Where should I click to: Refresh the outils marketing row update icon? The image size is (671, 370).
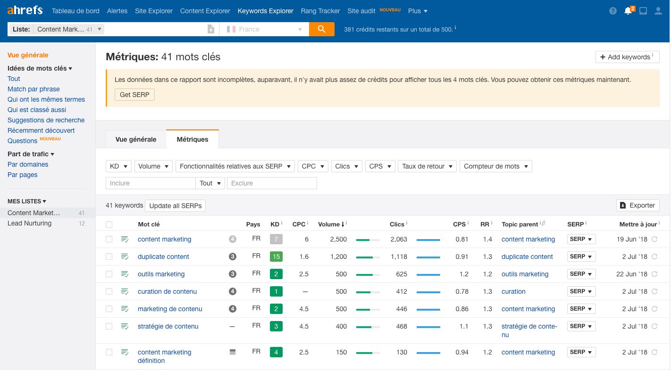tap(654, 274)
